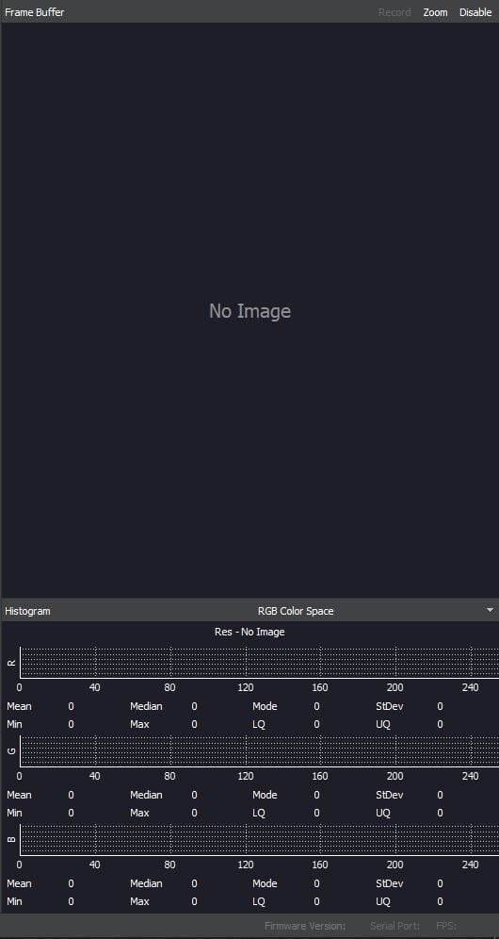This screenshot has width=499, height=939.
Task: Select the G channel histogram graph
Action: click(x=259, y=751)
